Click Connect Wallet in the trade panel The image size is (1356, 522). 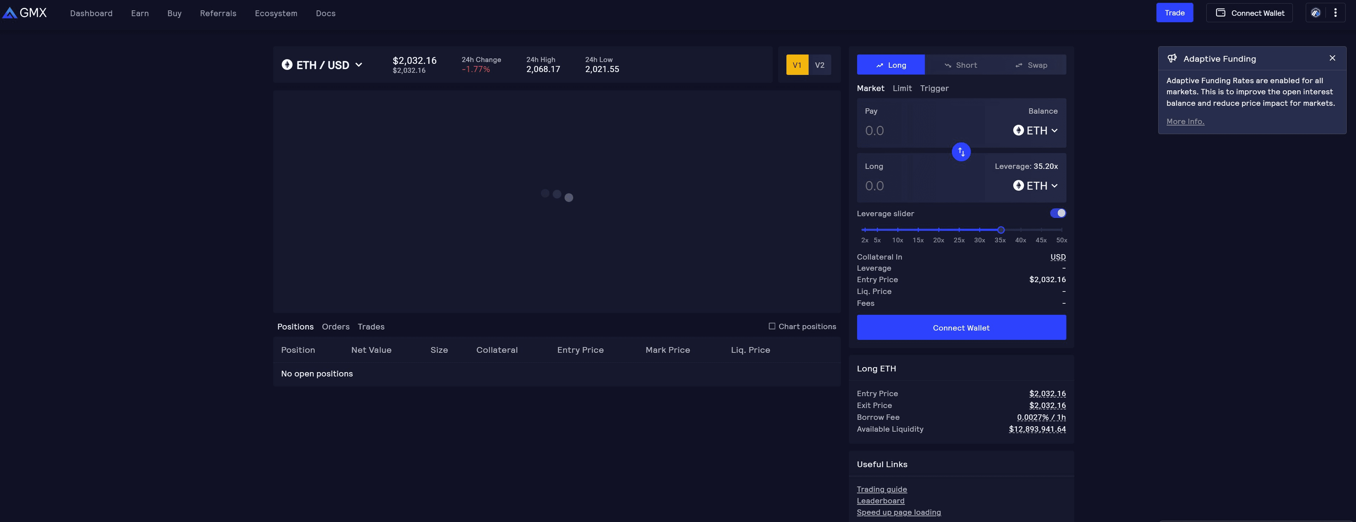coord(961,327)
